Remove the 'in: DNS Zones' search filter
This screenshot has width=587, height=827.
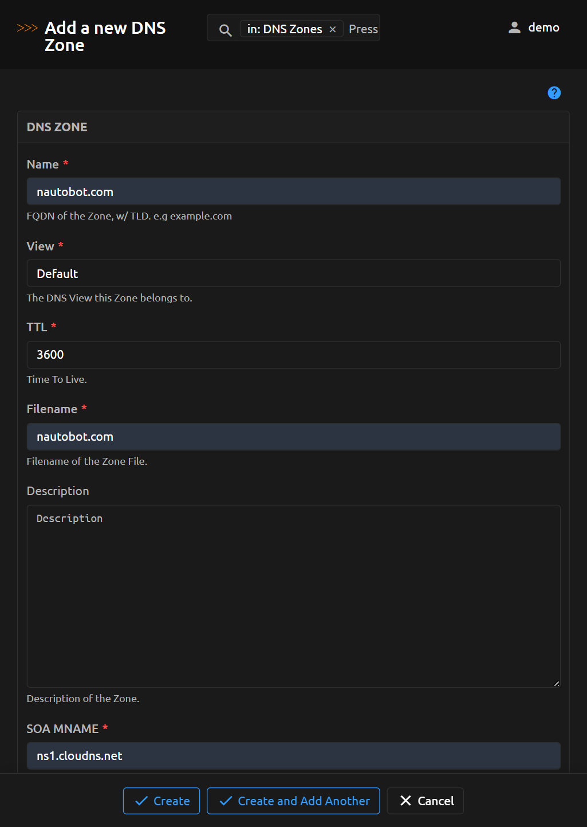[x=332, y=29]
